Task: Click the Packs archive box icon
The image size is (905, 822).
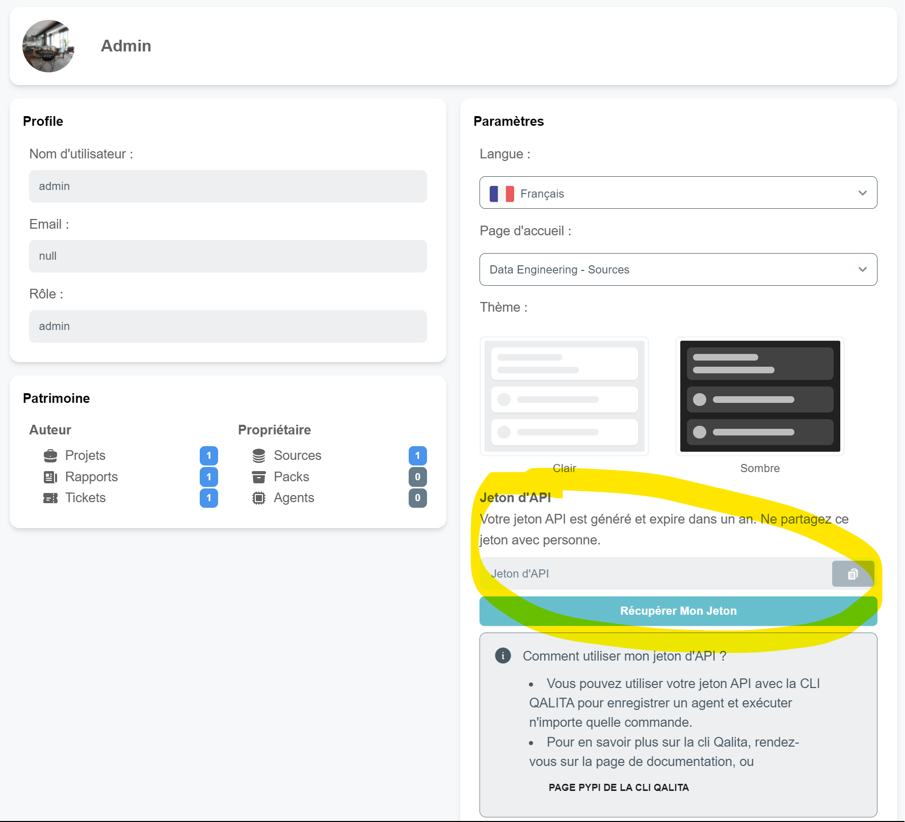Action: tap(259, 477)
